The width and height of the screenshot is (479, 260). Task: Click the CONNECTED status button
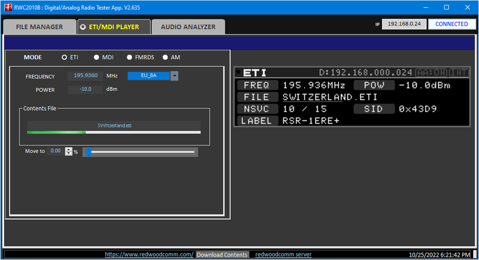coord(451,24)
